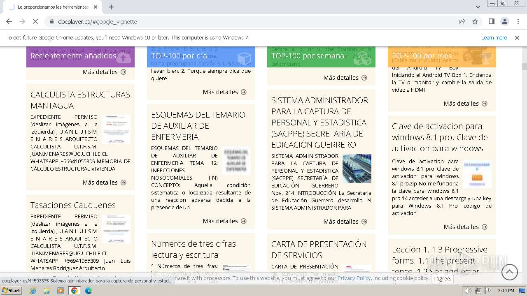The image size is (527, 296).
Task: Expand the tab search dropdown
Action: [x=478, y=7]
